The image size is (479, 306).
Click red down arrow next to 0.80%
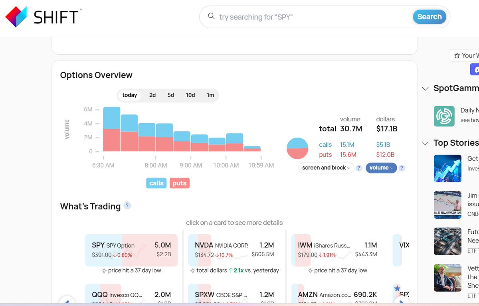[115, 255]
